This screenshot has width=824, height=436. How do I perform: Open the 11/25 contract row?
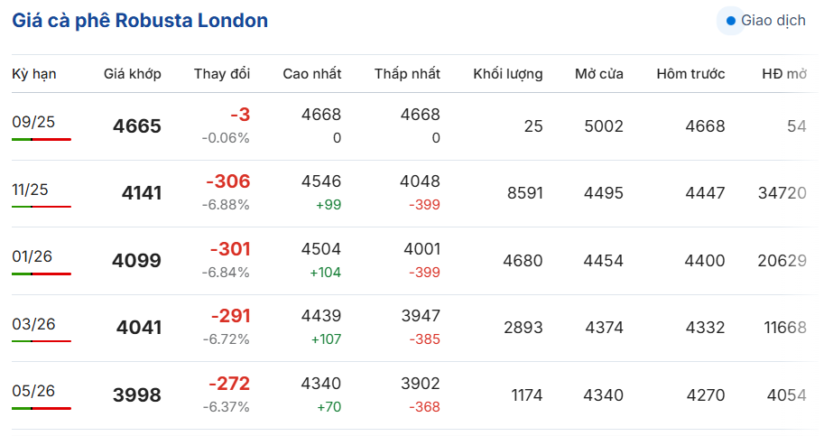click(30, 190)
